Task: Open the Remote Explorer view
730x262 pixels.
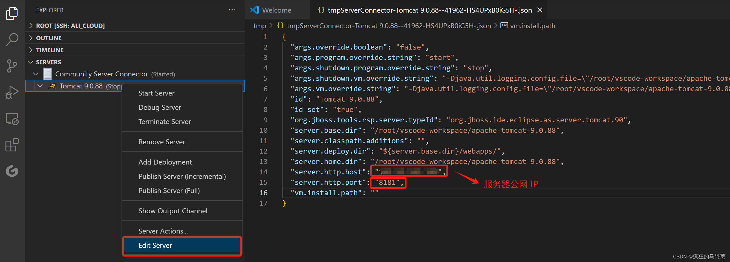Action: [x=12, y=119]
